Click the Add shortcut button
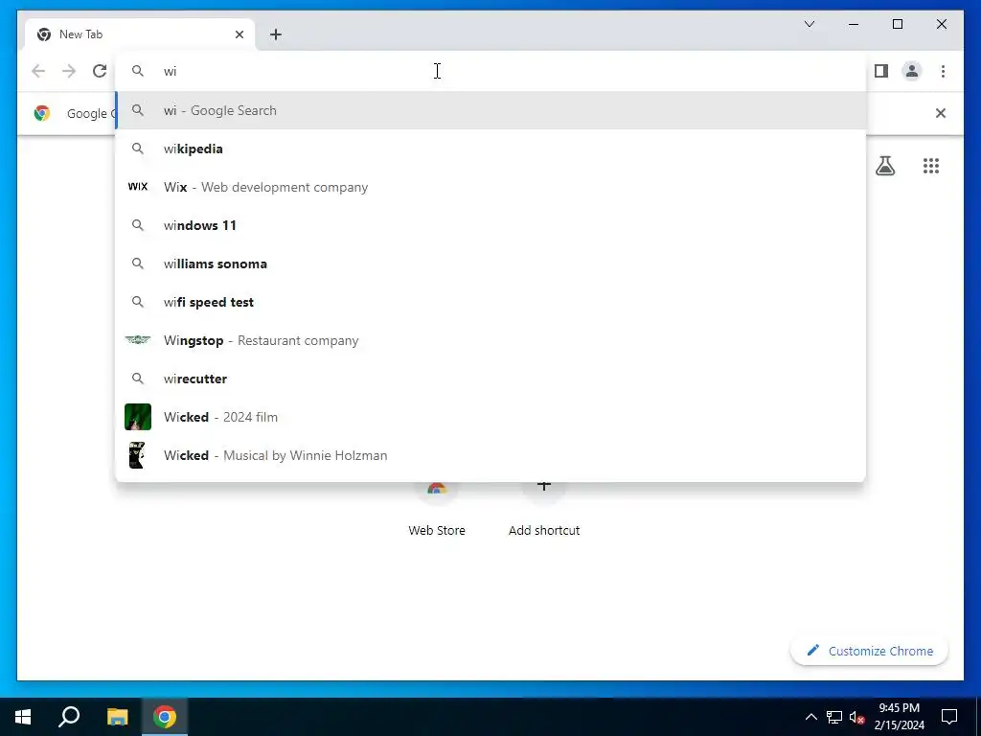 544,510
